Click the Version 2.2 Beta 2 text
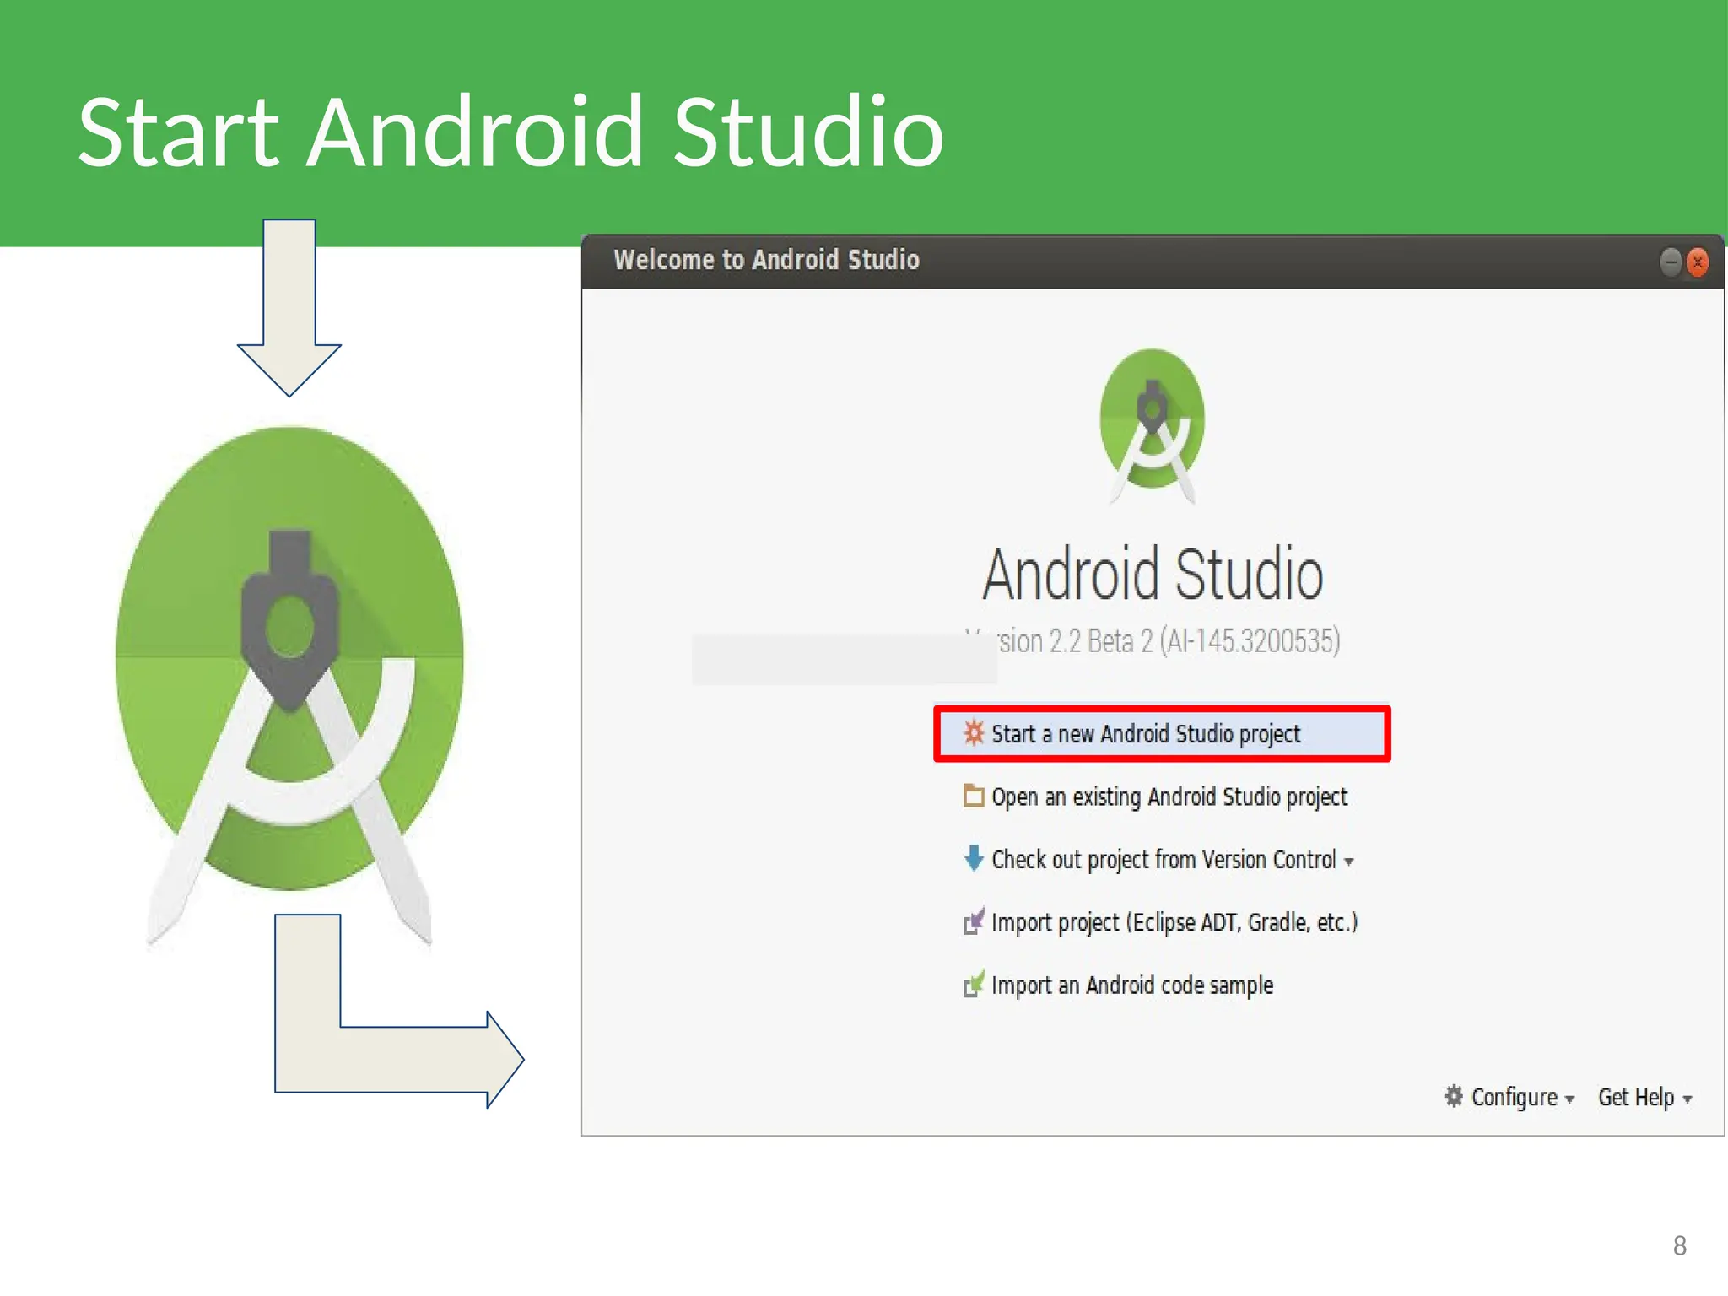 pos(1153,641)
